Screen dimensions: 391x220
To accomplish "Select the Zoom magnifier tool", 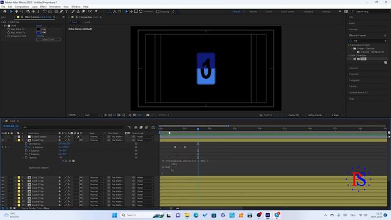I will (x=22, y=12).
